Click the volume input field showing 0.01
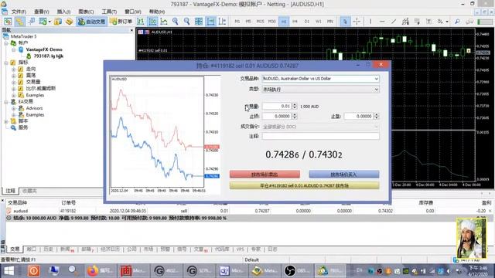This screenshot has height=278, width=495. tap(277, 107)
